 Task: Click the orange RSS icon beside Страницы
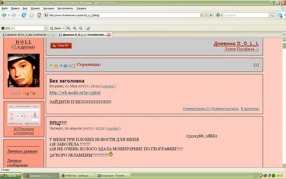coord(73,66)
